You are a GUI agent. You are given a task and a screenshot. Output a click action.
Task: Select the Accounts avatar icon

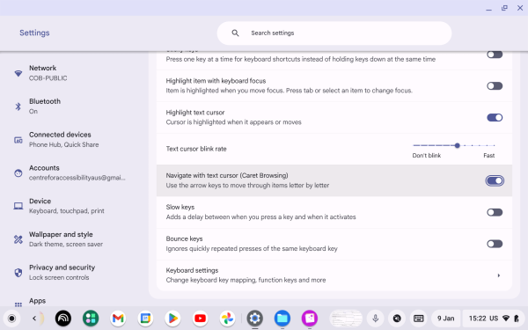point(18,173)
